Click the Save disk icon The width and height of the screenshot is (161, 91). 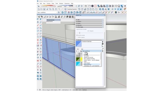coord(44,9)
